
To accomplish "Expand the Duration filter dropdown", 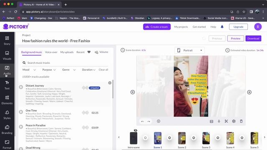I will click(x=88, y=70).
